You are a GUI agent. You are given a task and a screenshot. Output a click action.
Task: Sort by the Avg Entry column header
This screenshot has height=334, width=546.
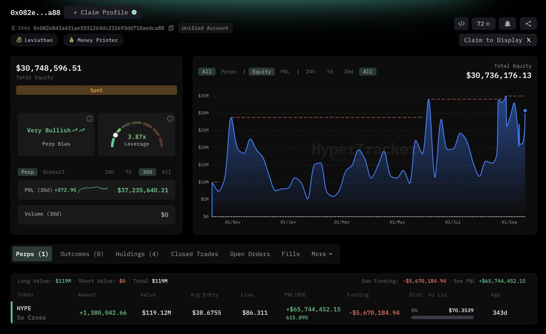coord(204,294)
